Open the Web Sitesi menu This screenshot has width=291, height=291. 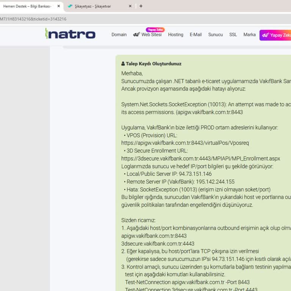pos(152,35)
